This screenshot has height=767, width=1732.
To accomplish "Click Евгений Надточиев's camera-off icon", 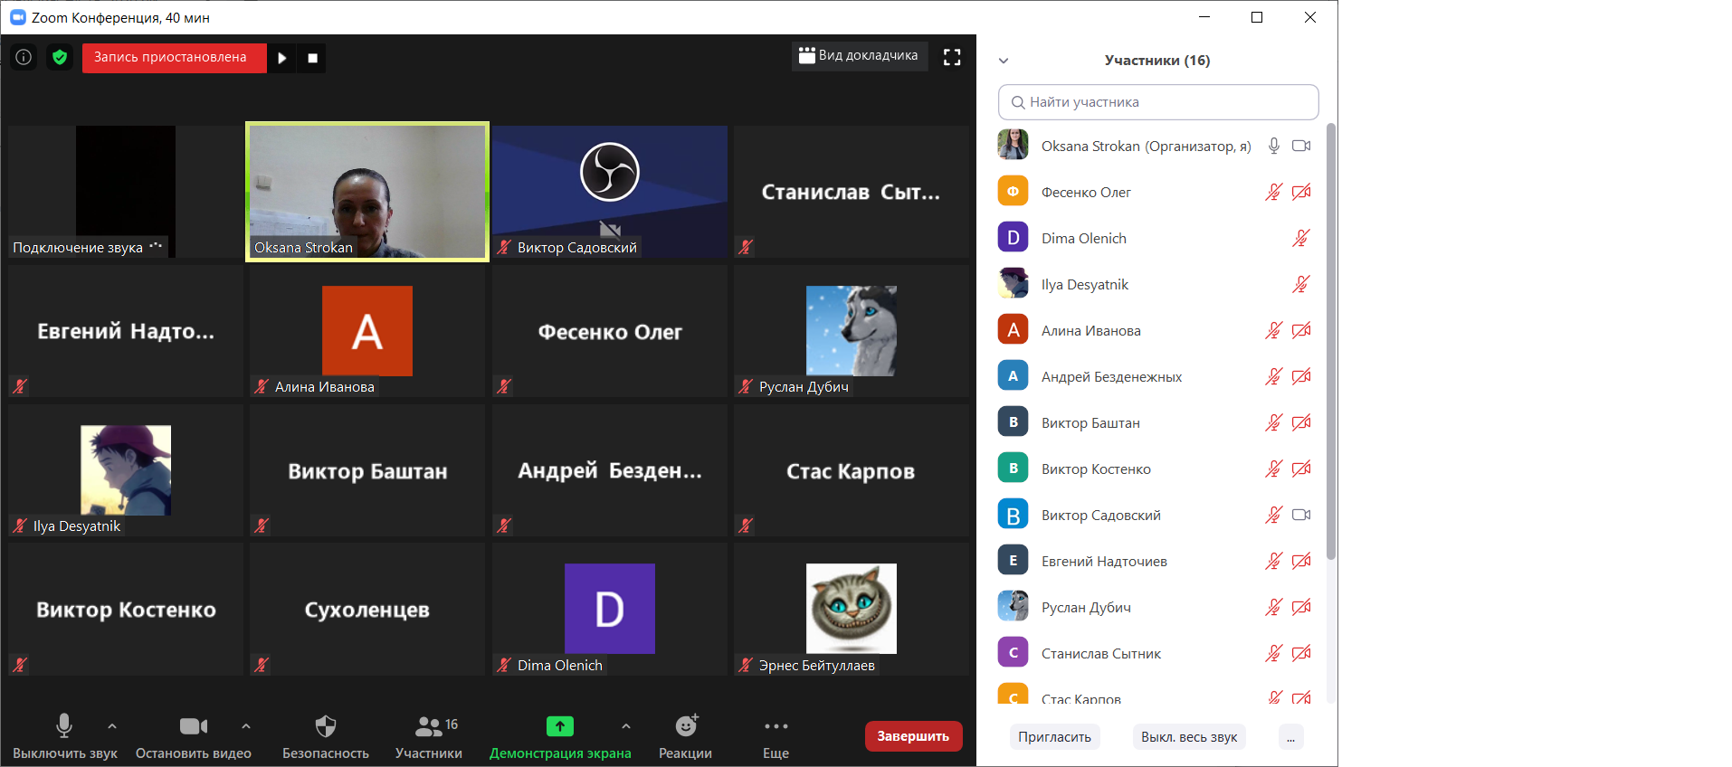I will coord(1301,561).
